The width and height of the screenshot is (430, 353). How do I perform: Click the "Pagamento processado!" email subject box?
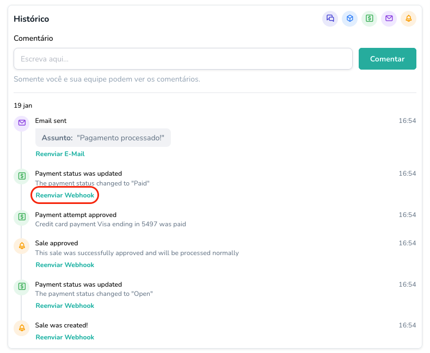click(103, 138)
